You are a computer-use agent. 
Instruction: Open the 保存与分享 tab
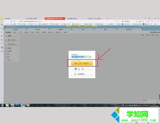tap(129, 29)
